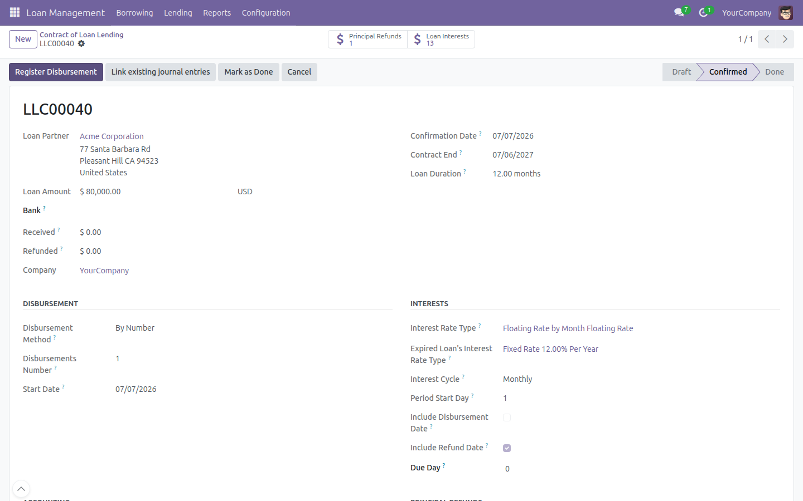Go to the previous record arrow
The height and width of the screenshot is (501, 803).
(x=767, y=39)
